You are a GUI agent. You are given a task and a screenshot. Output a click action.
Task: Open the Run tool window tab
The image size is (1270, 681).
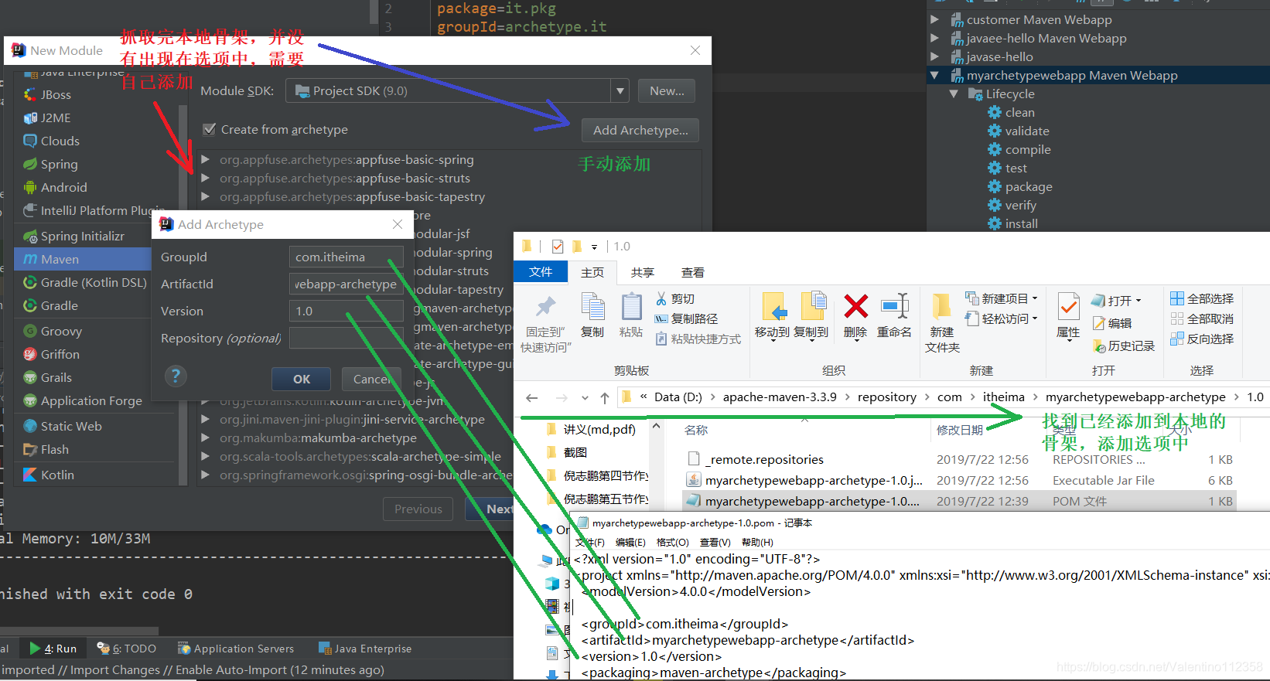pyautogui.click(x=53, y=649)
